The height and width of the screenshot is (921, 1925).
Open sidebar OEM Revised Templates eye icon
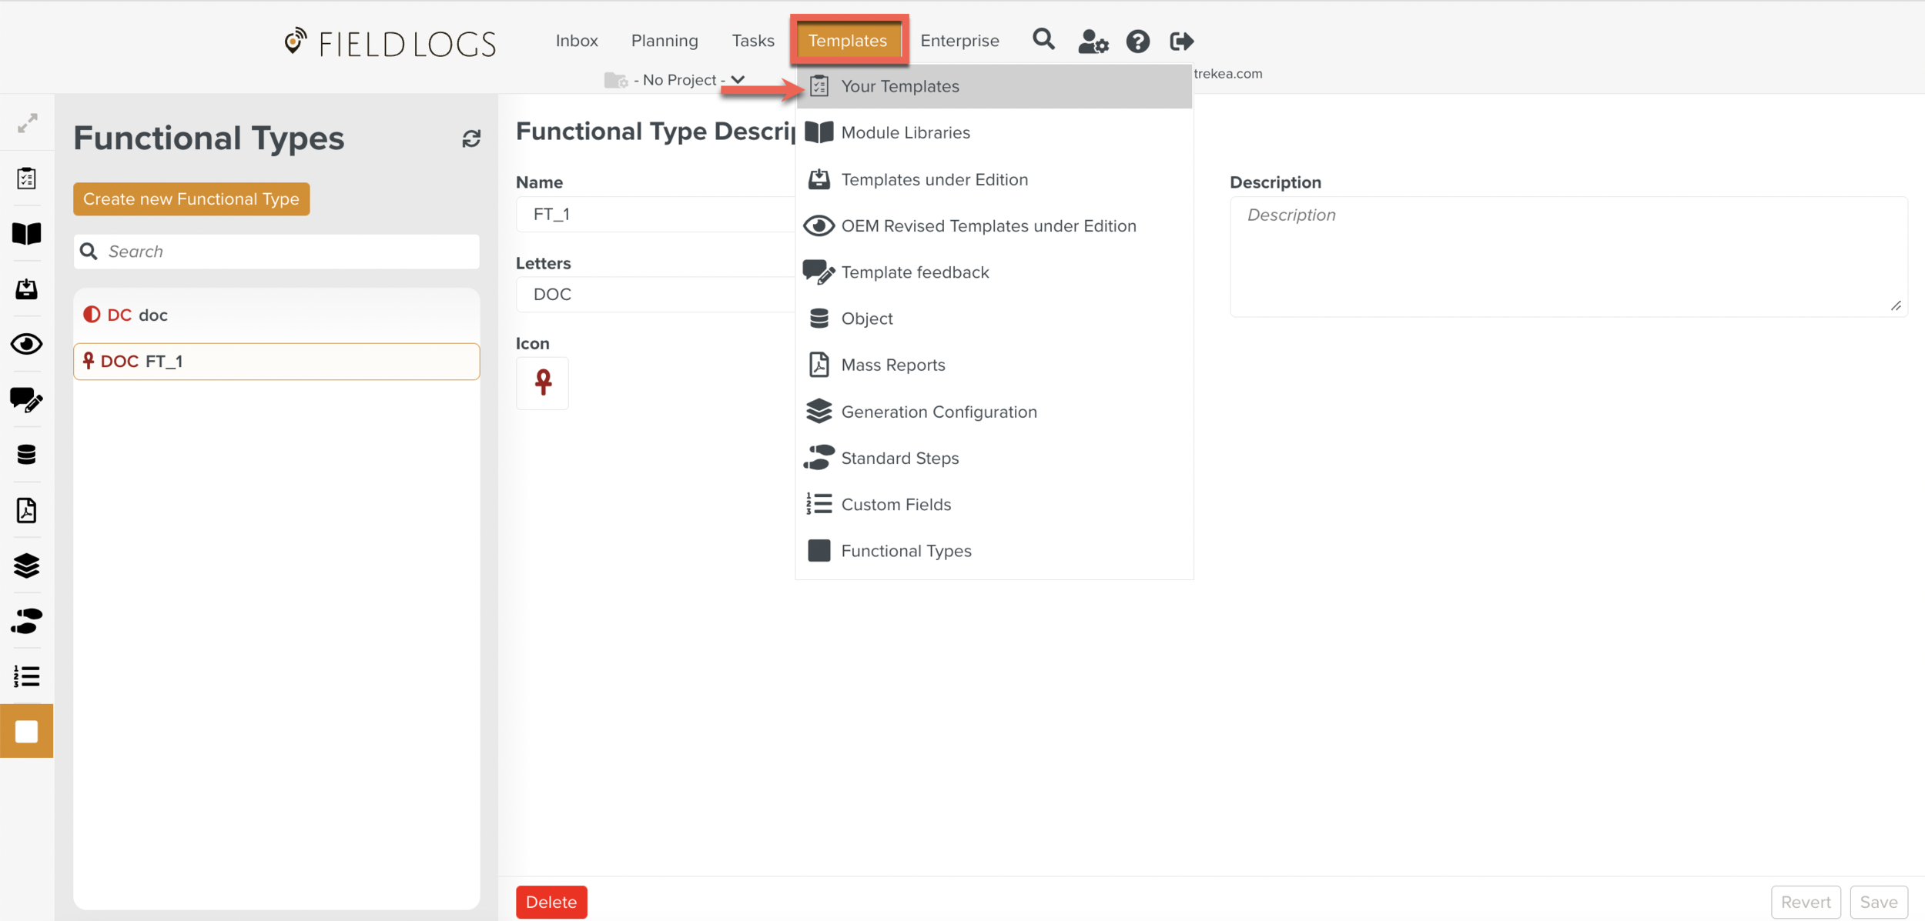pyautogui.click(x=27, y=344)
